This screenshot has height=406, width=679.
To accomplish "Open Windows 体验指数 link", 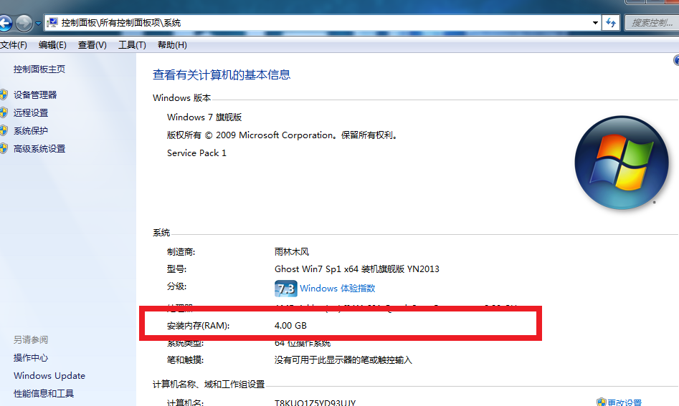I will pos(337,289).
